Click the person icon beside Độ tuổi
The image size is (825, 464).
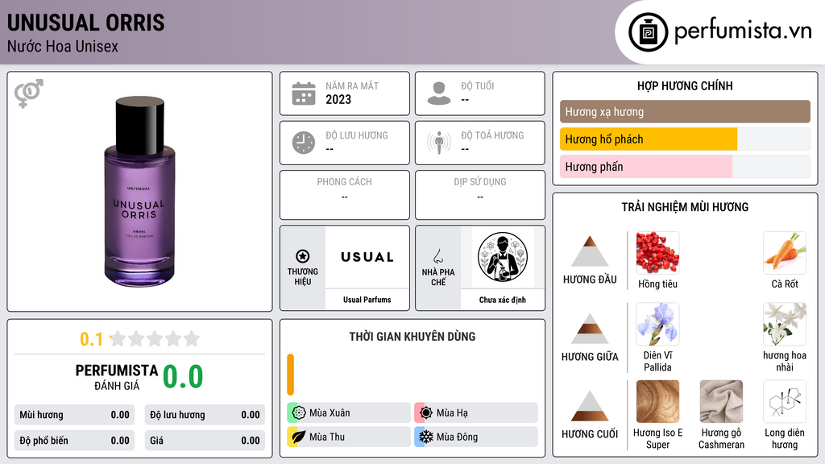(x=439, y=93)
